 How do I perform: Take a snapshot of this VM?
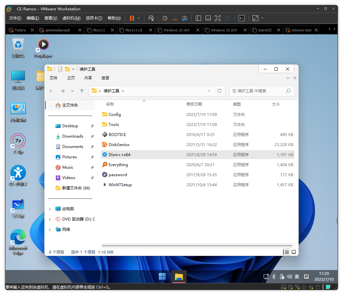(x=165, y=18)
